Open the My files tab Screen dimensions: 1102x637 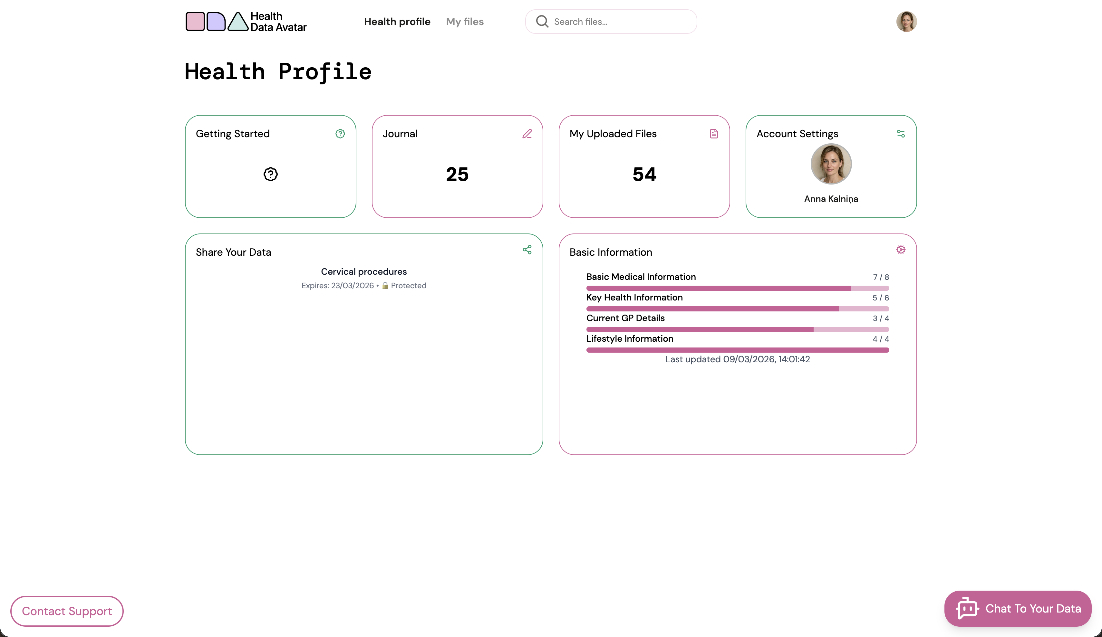click(x=464, y=22)
